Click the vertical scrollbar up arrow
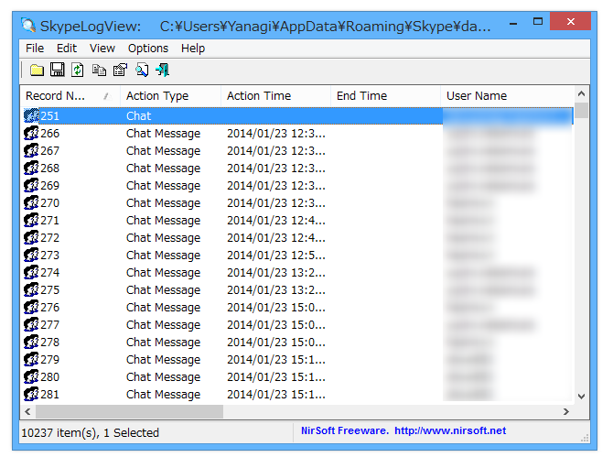 [x=581, y=93]
